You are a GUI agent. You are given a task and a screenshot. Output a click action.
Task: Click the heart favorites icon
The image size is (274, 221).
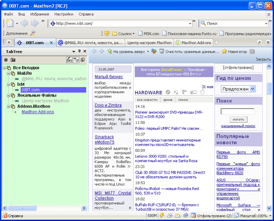[x=106, y=33]
